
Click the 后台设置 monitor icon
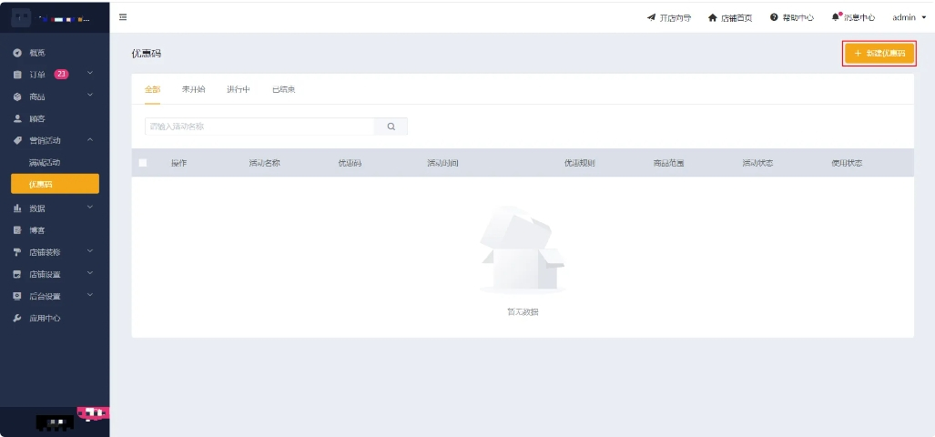coord(18,296)
